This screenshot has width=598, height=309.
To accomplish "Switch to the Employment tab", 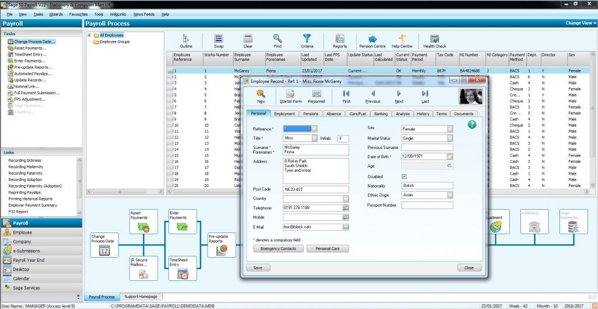I will (x=284, y=114).
